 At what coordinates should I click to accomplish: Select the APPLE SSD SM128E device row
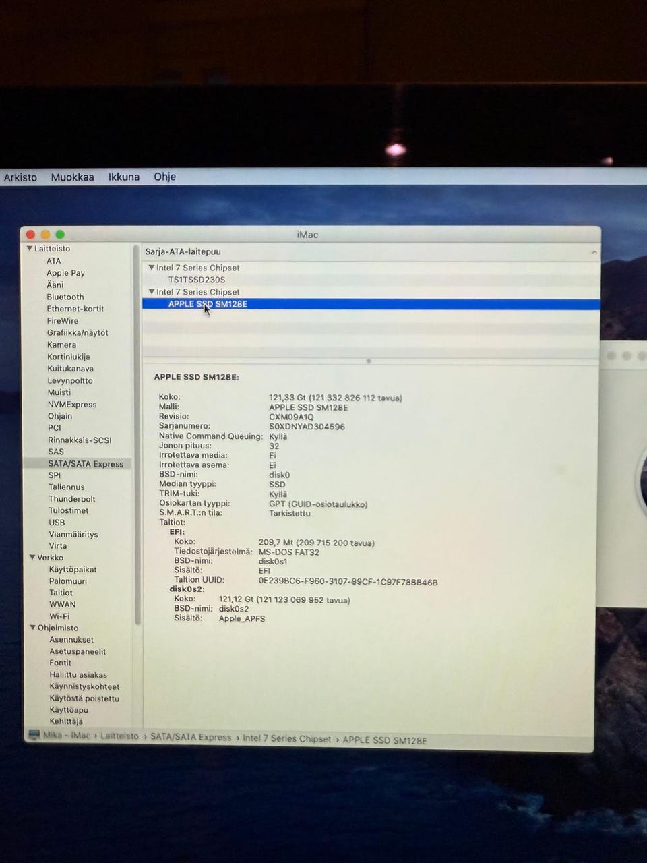click(x=371, y=304)
